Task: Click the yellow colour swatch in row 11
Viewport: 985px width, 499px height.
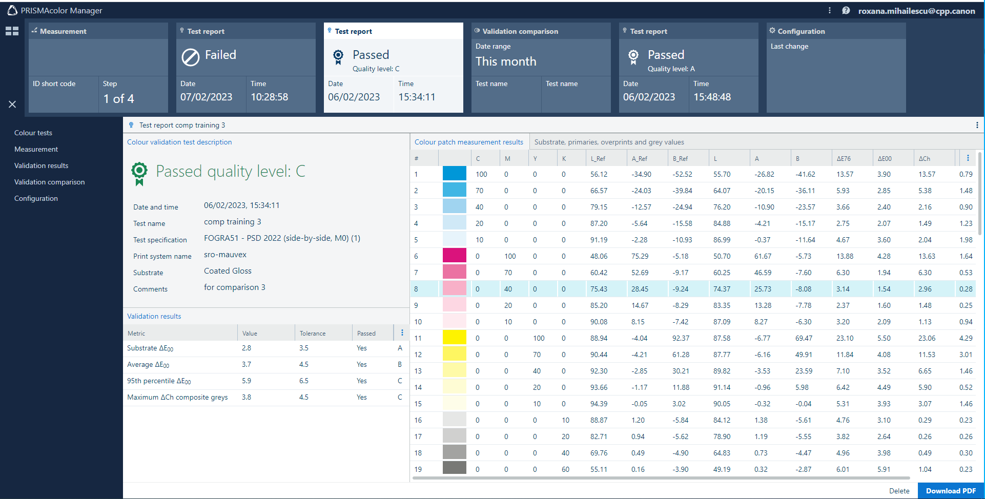Action: tap(454, 338)
